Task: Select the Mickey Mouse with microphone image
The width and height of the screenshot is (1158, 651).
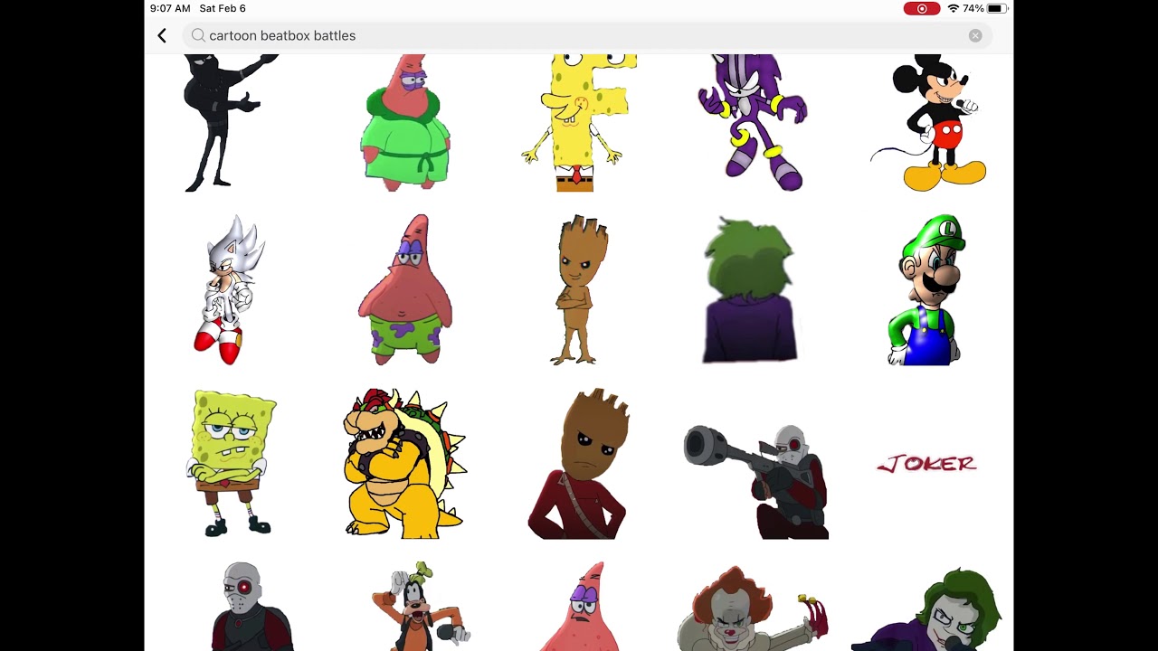Action: (x=929, y=122)
